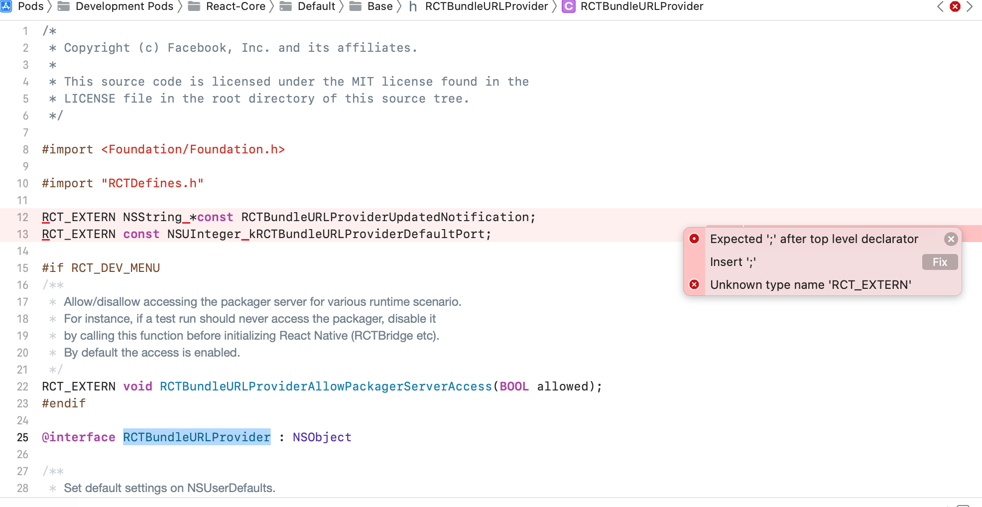Click the back navigation chevron in the toolbar
Image resolution: width=982 pixels, height=507 pixels.
click(940, 6)
